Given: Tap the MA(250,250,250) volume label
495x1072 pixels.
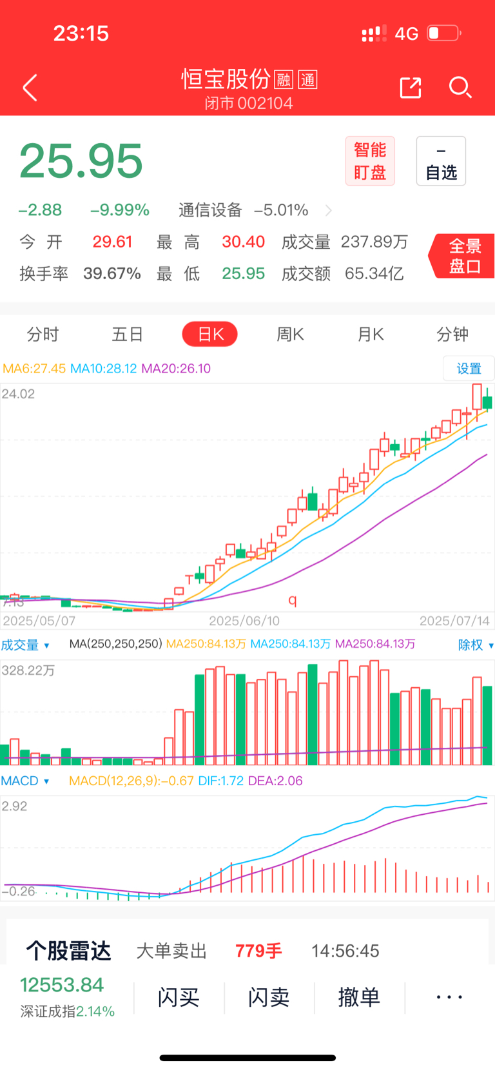Looking at the screenshot, I should [x=115, y=644].
